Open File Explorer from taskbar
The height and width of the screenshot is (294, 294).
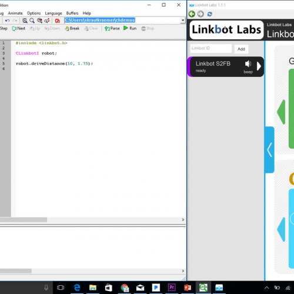pos(93,288)
